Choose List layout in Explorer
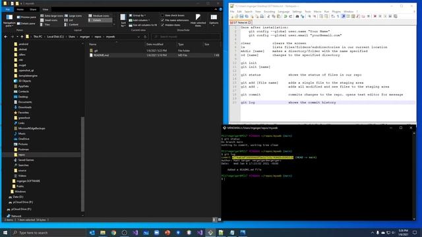Viewport: 422px width, 237px height. coord(69,20)
